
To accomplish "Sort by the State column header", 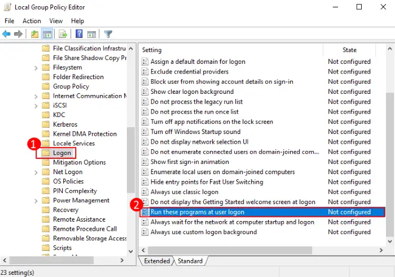I will coord(349,50).
